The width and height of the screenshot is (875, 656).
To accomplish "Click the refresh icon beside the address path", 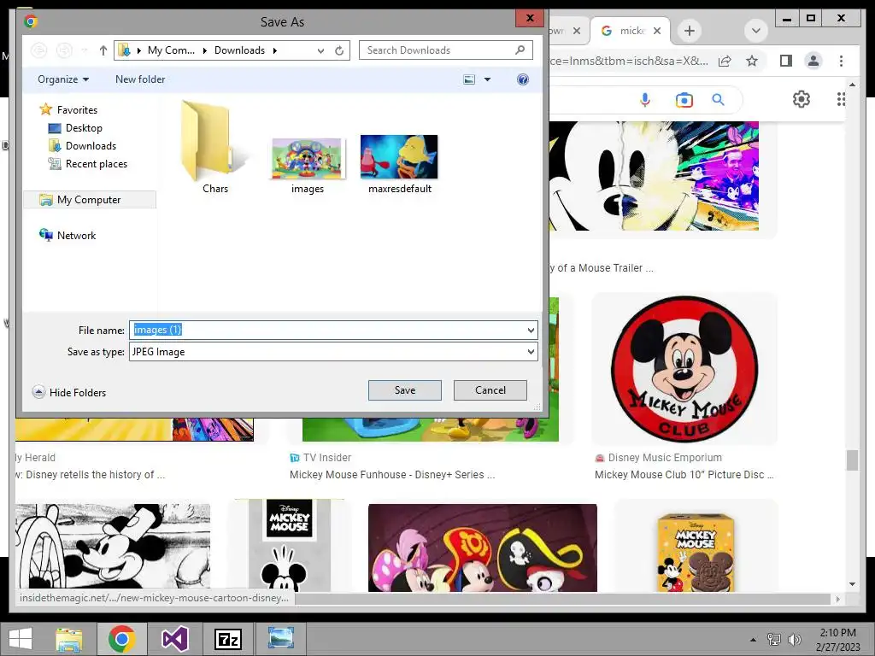I will click(x=338, y=50).
